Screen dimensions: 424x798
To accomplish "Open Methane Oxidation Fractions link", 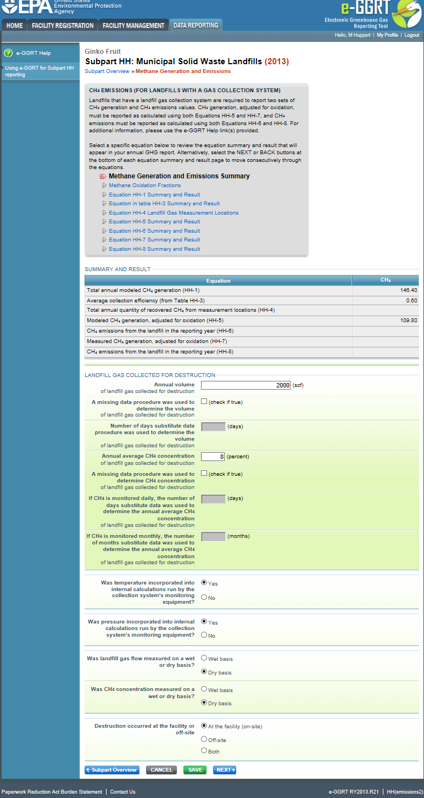I will pyautogui.click(x=144, y=186).
